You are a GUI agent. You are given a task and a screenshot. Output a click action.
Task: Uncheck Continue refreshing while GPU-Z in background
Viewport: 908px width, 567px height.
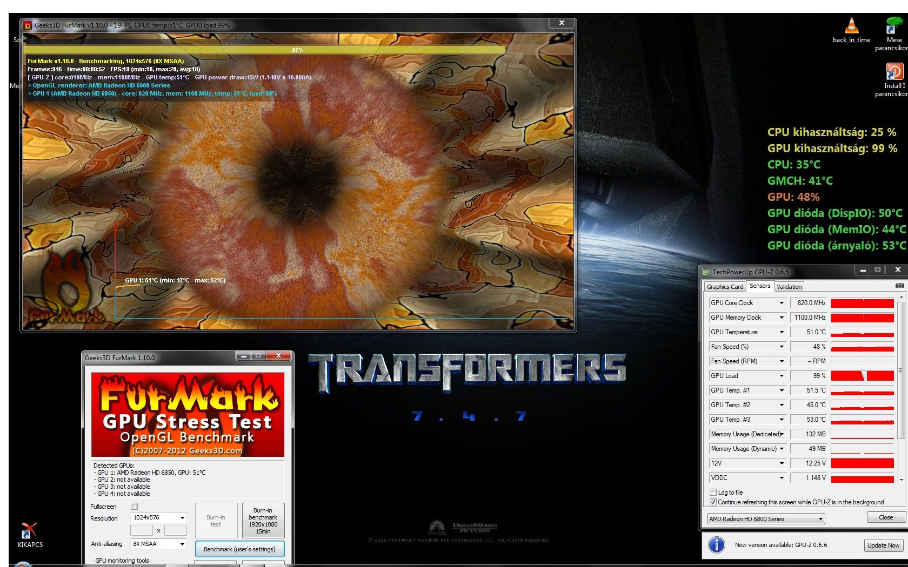(x=713, y=502)
